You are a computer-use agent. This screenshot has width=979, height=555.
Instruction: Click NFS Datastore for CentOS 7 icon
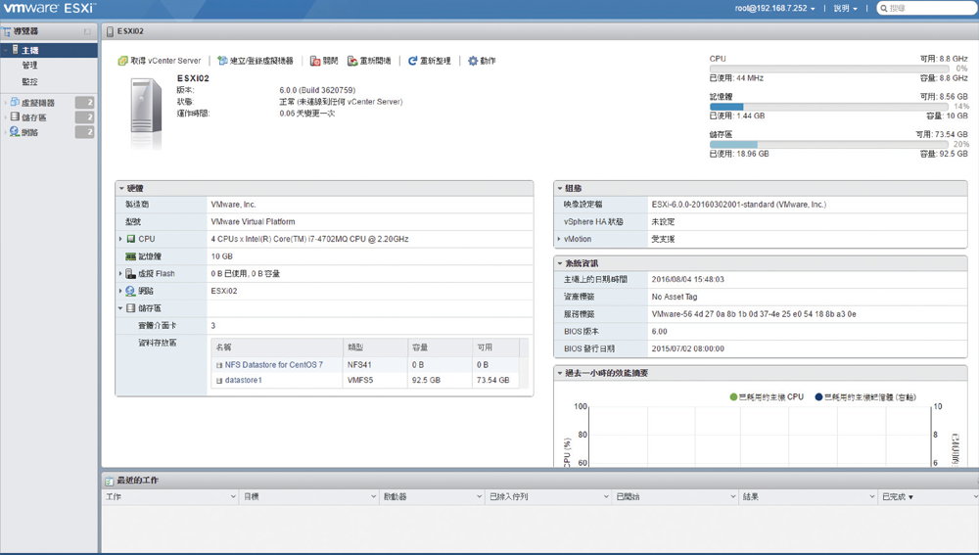219,365
